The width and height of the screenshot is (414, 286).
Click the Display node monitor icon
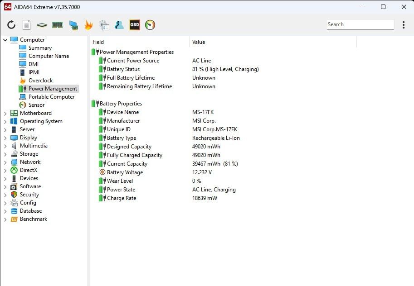(14, 138)
